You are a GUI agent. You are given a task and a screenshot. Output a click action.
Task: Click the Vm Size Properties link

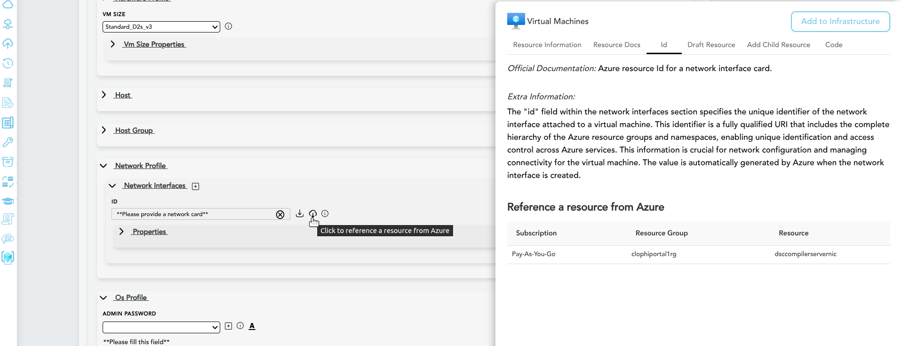click(x=154, y=44)
